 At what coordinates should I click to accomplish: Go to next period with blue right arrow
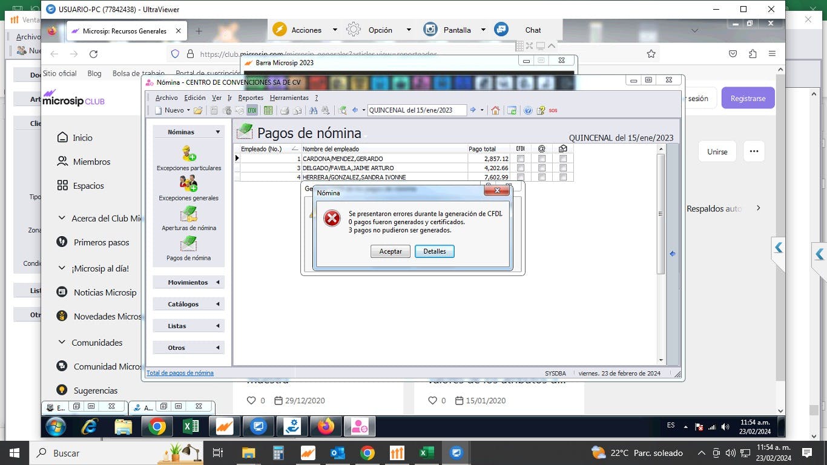(x=473, y=110)
